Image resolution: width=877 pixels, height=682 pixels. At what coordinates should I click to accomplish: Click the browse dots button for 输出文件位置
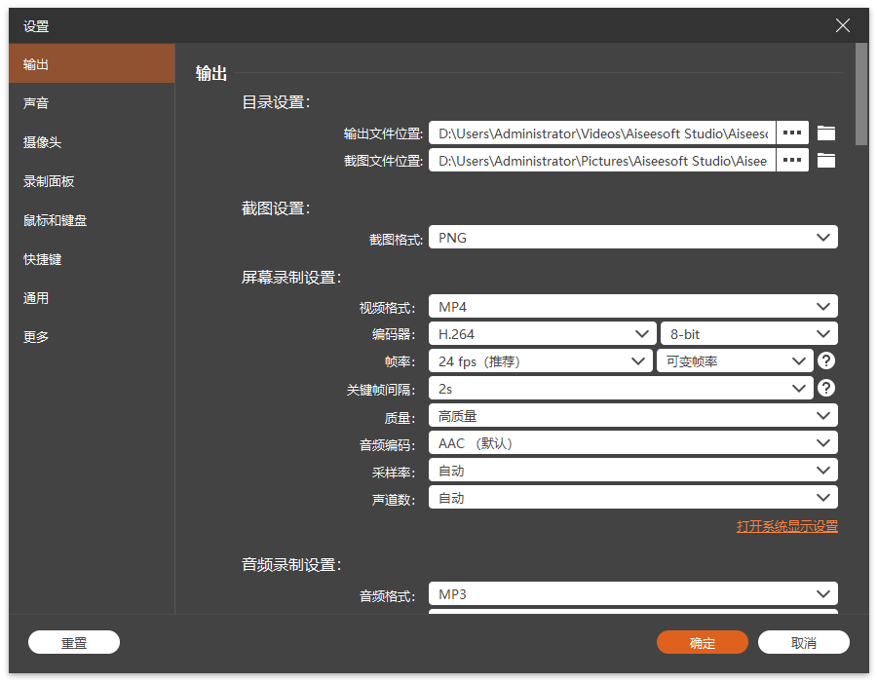point(792,133)
